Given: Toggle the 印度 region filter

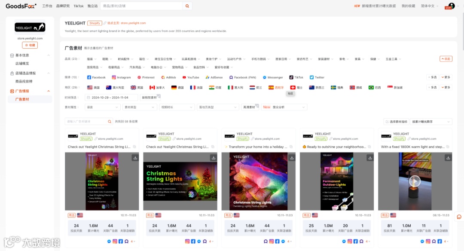Looking at the screenshot, I should point(215,88).
